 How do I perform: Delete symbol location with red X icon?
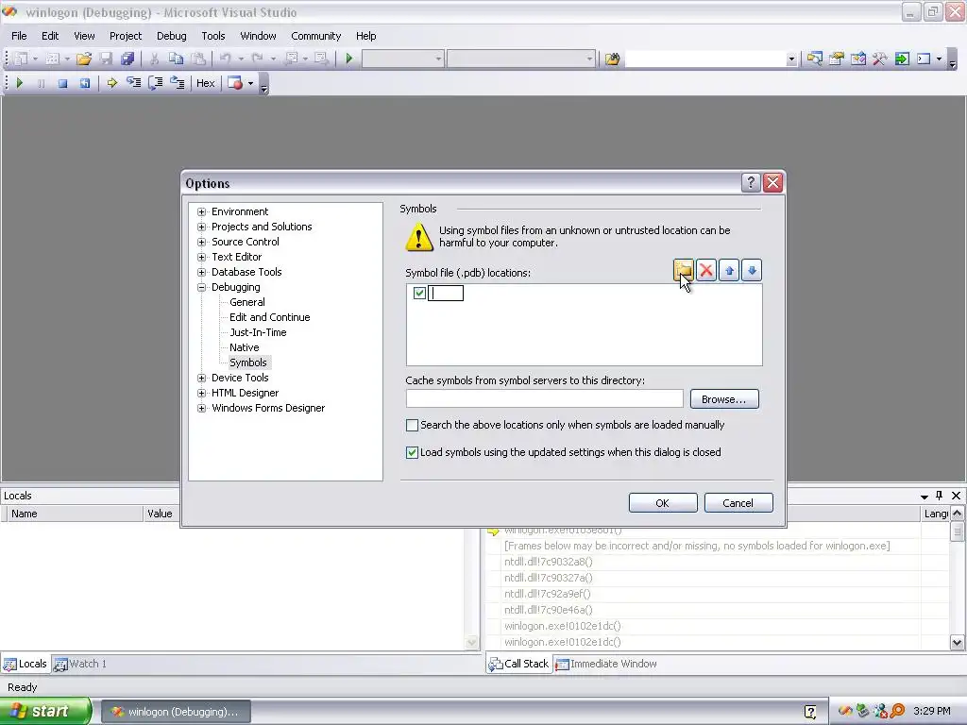pyautogui.click(x=706, y=270)
